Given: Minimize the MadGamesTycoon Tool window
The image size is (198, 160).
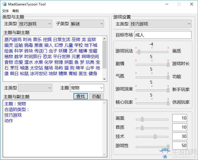Looking at the screenshot, I should [167, 4].
